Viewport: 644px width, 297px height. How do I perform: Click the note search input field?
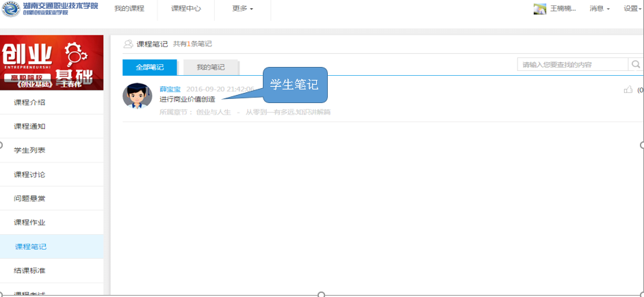point(572,65)
